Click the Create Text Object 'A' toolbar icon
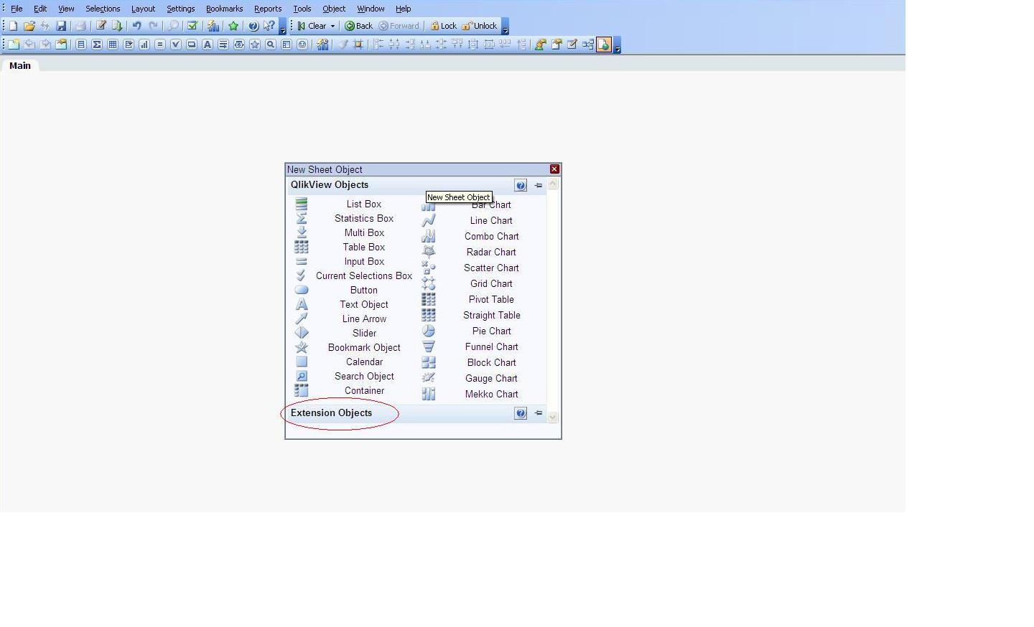 pos(208,44)
